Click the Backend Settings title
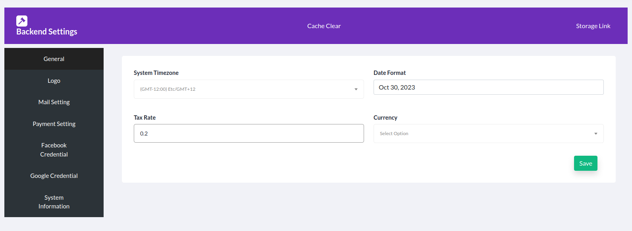The image size is (632, 231). [x=47, y=32]
